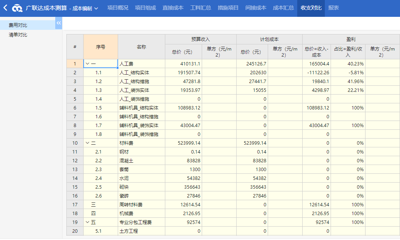Select row number 10 header

pyautogui.click(x=75, y=143)
